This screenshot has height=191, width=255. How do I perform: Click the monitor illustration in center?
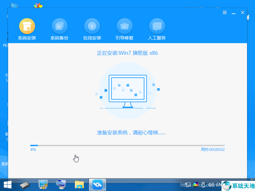tap(128, 91)
